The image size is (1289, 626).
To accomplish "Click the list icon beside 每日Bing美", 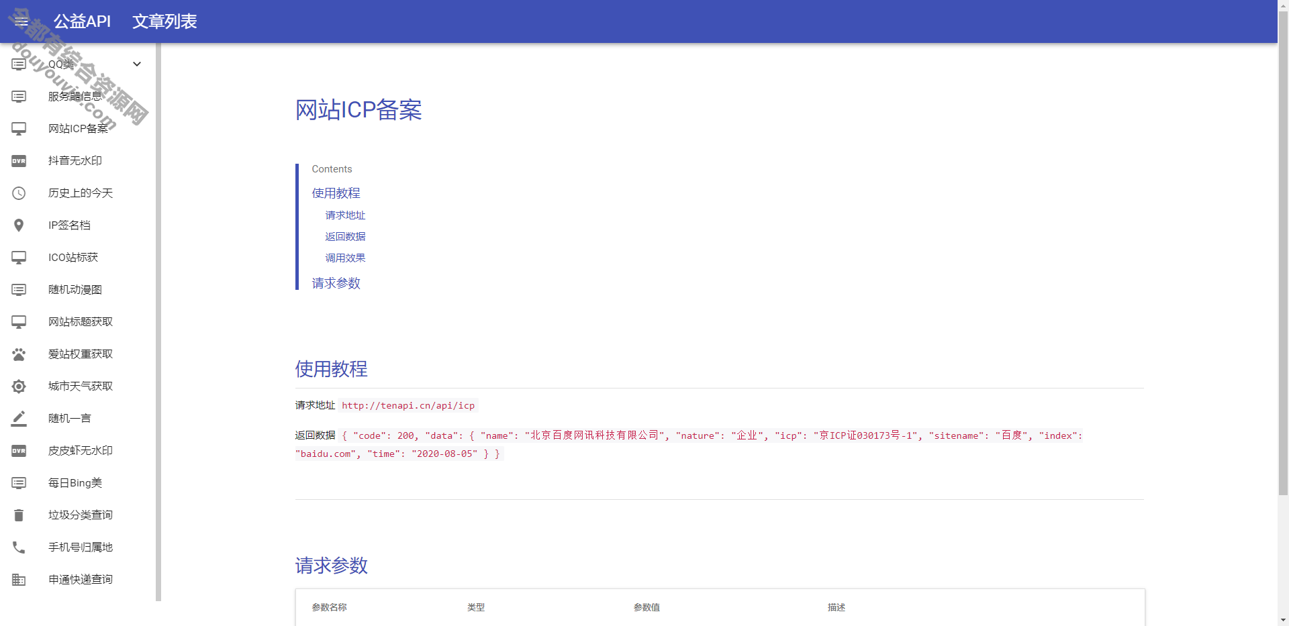I will click(19, 483).
